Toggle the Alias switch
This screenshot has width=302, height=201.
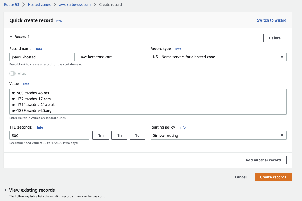pyautogui.click(x=13, y=74)
